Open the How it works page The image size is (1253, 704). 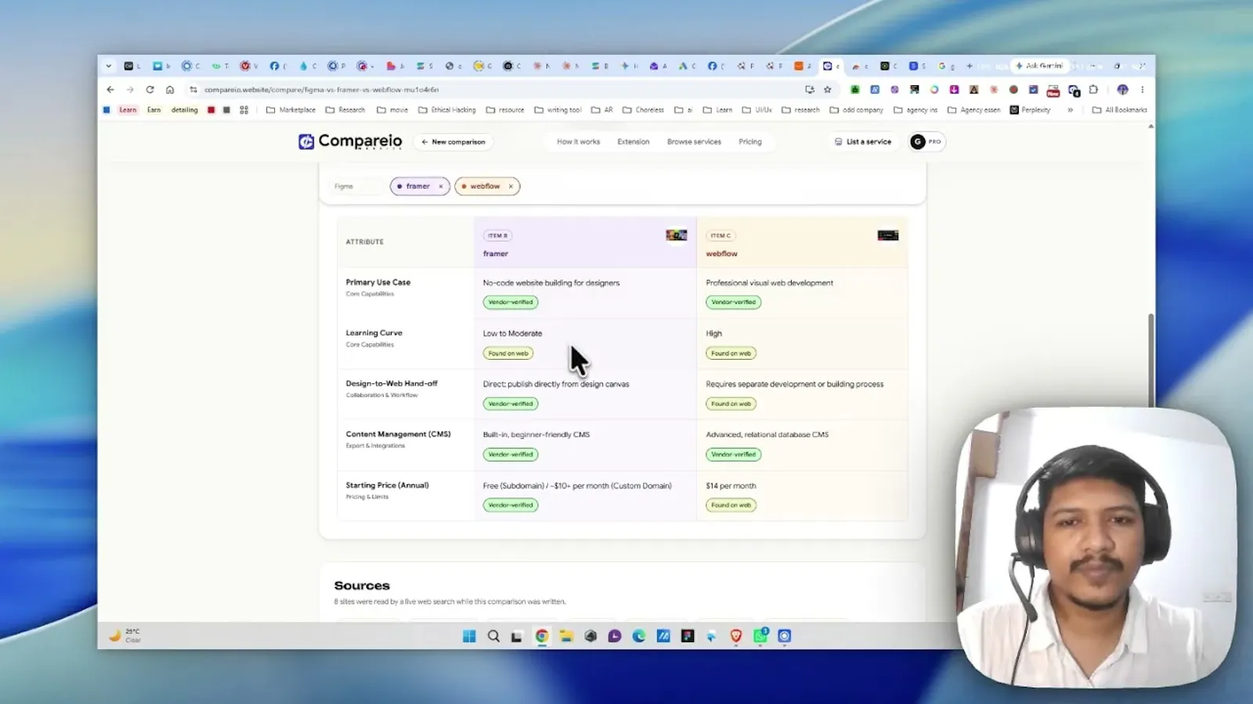pos(578,142)
